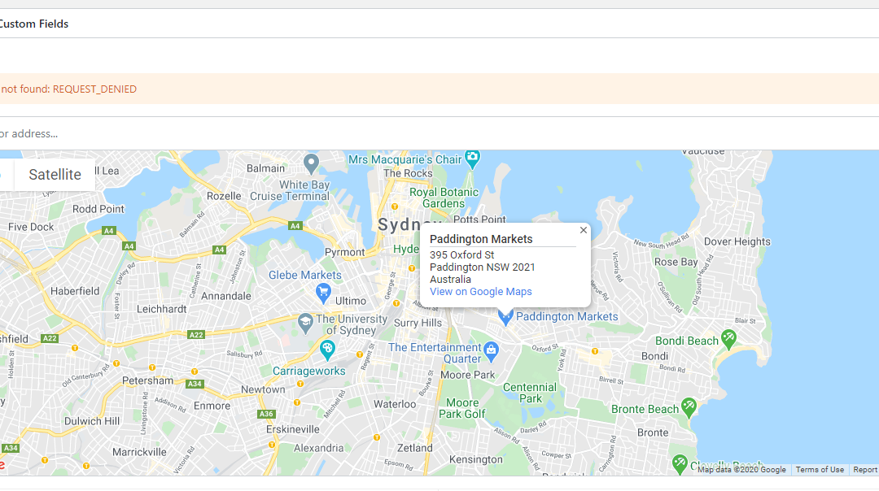
Task: Click the Report map error link
Action: 865,470
